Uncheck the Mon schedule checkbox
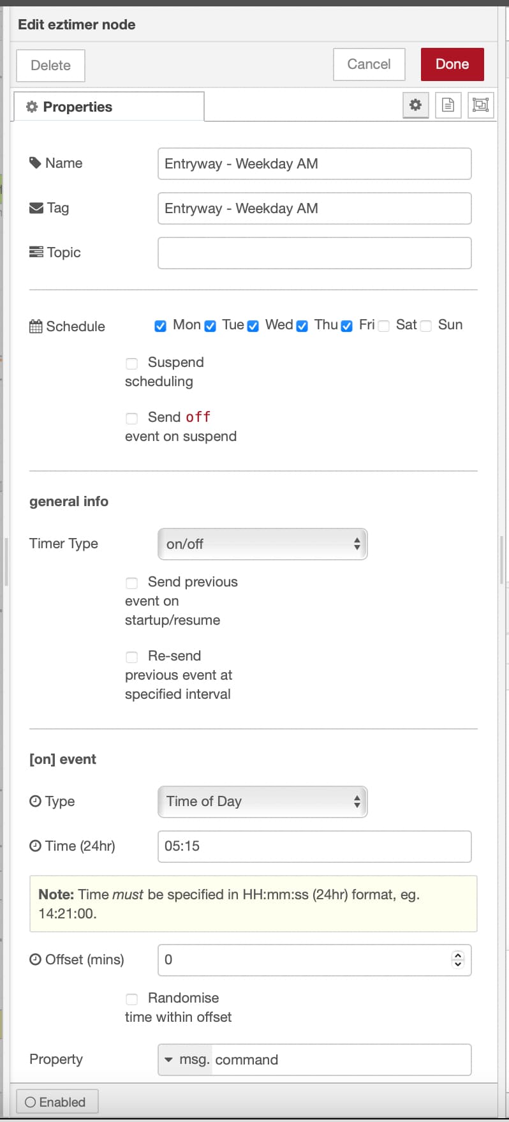 [160, 325]
